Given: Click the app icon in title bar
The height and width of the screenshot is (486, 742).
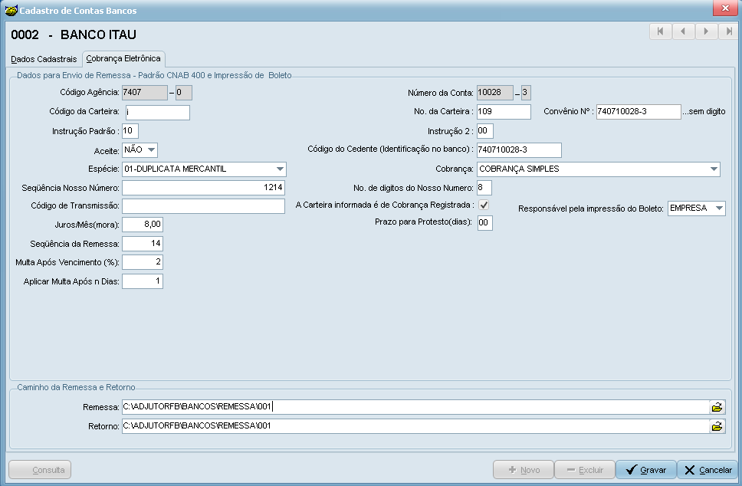Looking at the screenshot, I should point(11,10).
